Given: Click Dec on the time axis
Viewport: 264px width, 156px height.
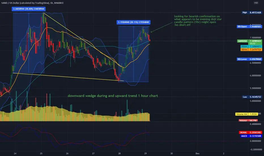Looking at the screenshot, I should (x=197, y=153).
